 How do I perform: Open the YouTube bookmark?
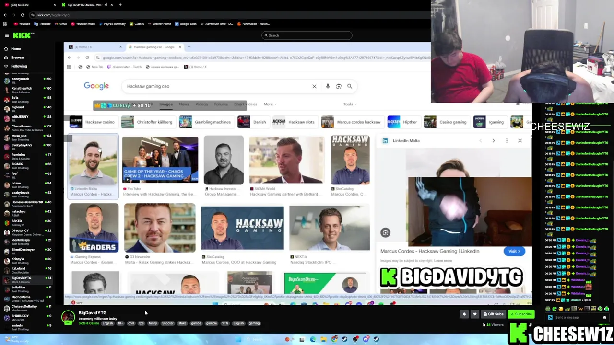pyautogui.click(x=22, y=24)
